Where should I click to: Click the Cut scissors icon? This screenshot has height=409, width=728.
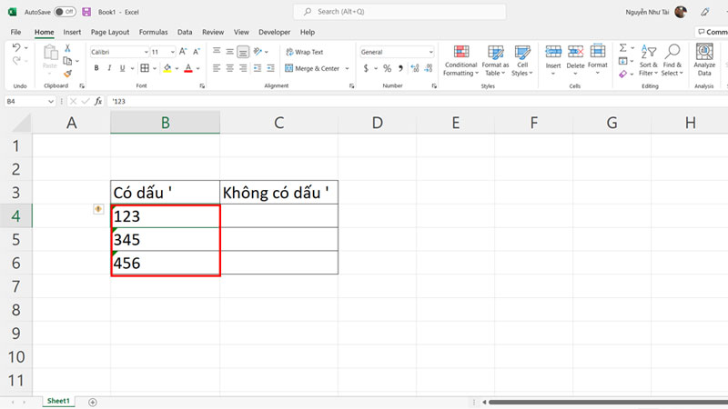pyautogui.click(x=67, y=49)
